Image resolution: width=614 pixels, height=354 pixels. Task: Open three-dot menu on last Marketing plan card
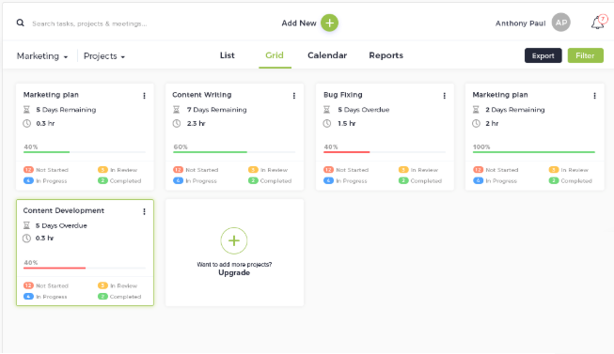594,96
